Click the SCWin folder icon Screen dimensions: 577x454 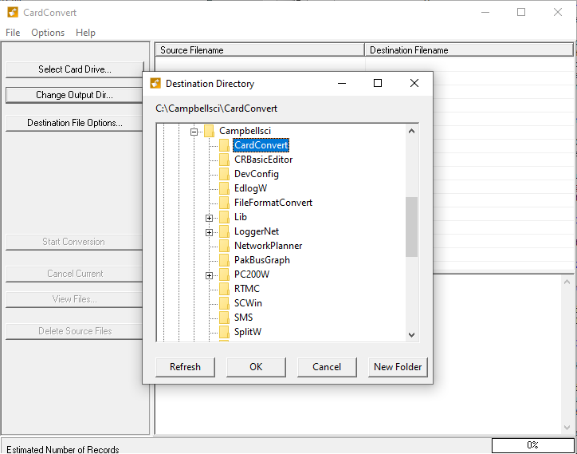(224, 303)
